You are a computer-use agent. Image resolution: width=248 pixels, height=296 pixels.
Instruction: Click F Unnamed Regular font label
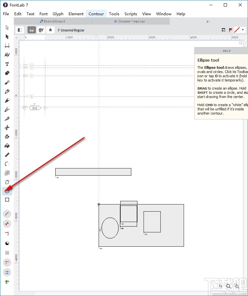[x=71, y=30]
